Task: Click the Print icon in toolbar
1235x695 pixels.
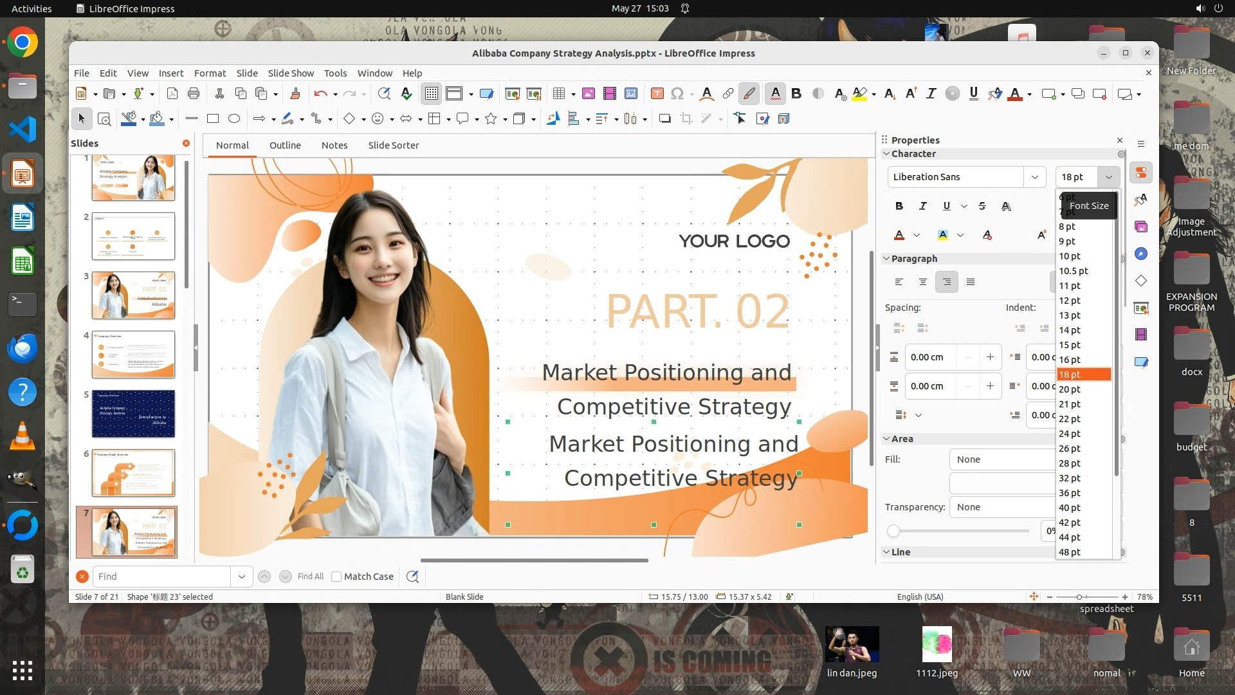Action: 194,94
